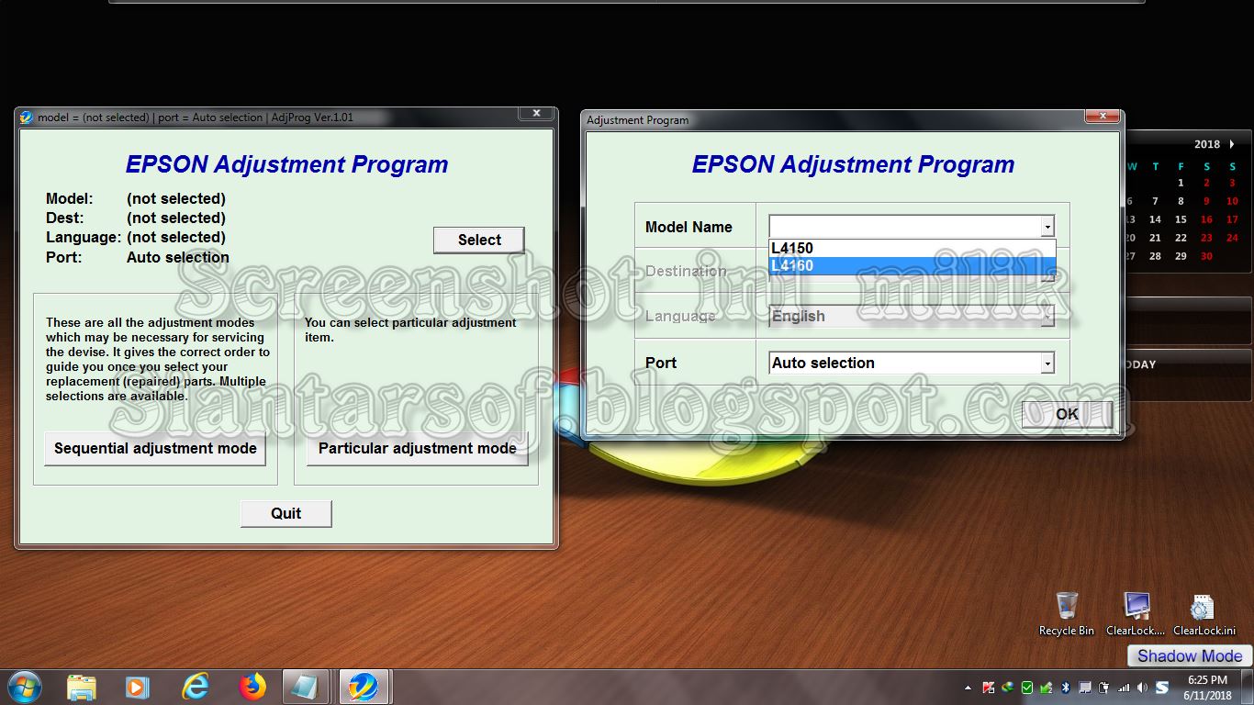Close the Adjustment Program dialog

pos(1102,117)
